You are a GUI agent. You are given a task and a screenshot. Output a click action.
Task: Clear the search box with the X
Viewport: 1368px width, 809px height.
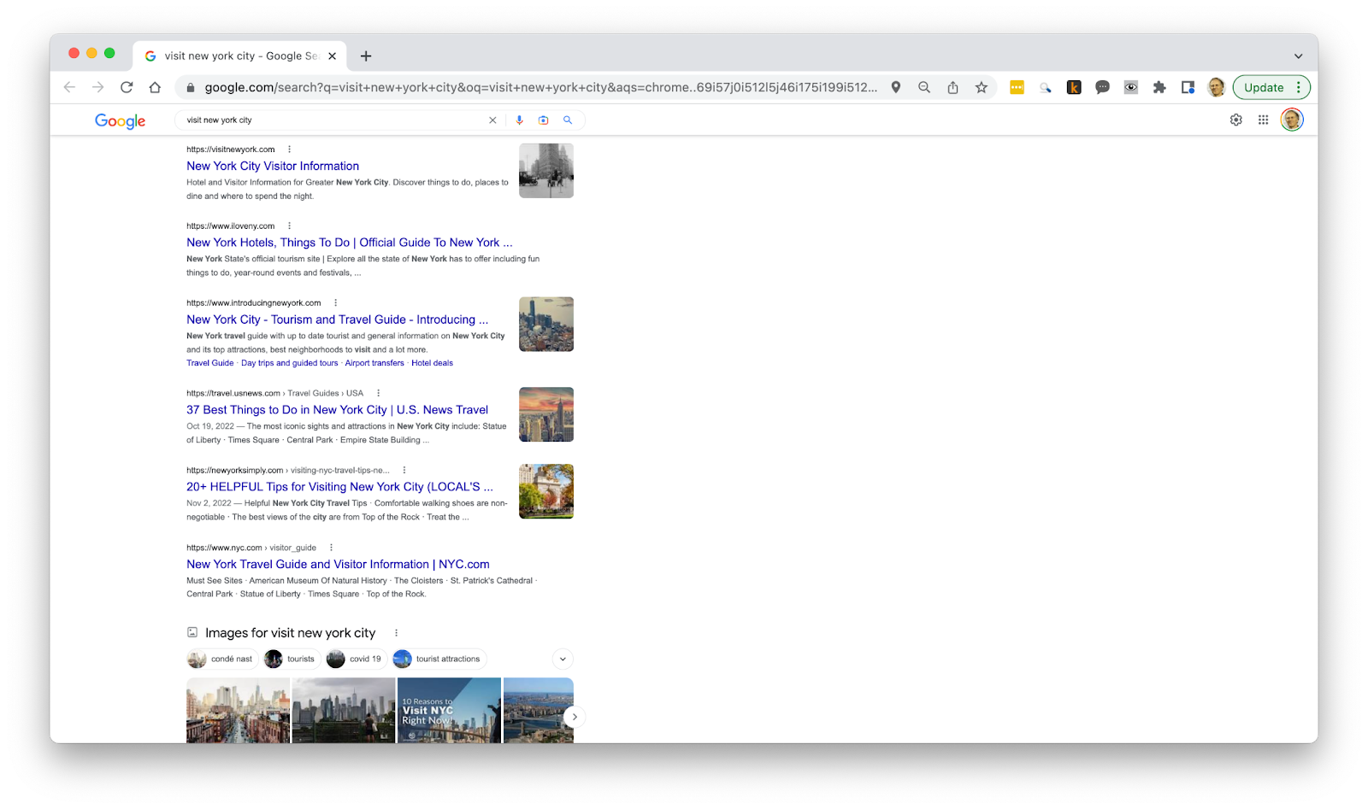coord(492,120)
